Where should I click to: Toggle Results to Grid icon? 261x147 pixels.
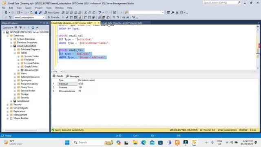point(104,17)
